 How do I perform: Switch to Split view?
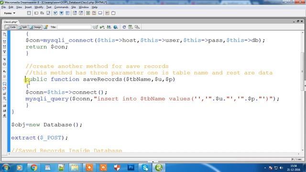[x=22, y=27]
